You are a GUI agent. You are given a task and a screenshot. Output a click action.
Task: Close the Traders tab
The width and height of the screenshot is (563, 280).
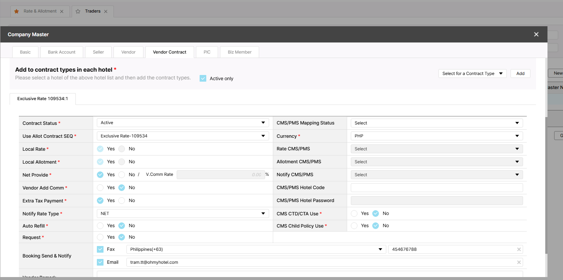[x=106, y=11]
